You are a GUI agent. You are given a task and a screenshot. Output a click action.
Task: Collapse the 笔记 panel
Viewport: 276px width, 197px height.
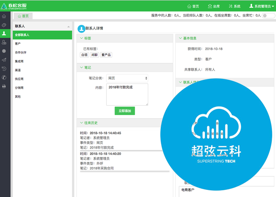[81, 67]
